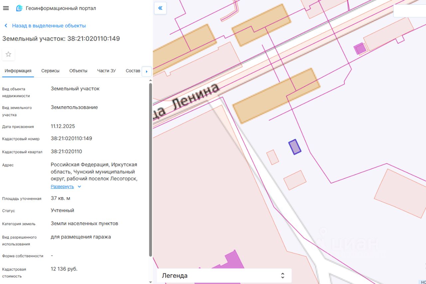Click the status value Учтенный
426x284 pixels.
pyautogui.click(x=63, y=210)
